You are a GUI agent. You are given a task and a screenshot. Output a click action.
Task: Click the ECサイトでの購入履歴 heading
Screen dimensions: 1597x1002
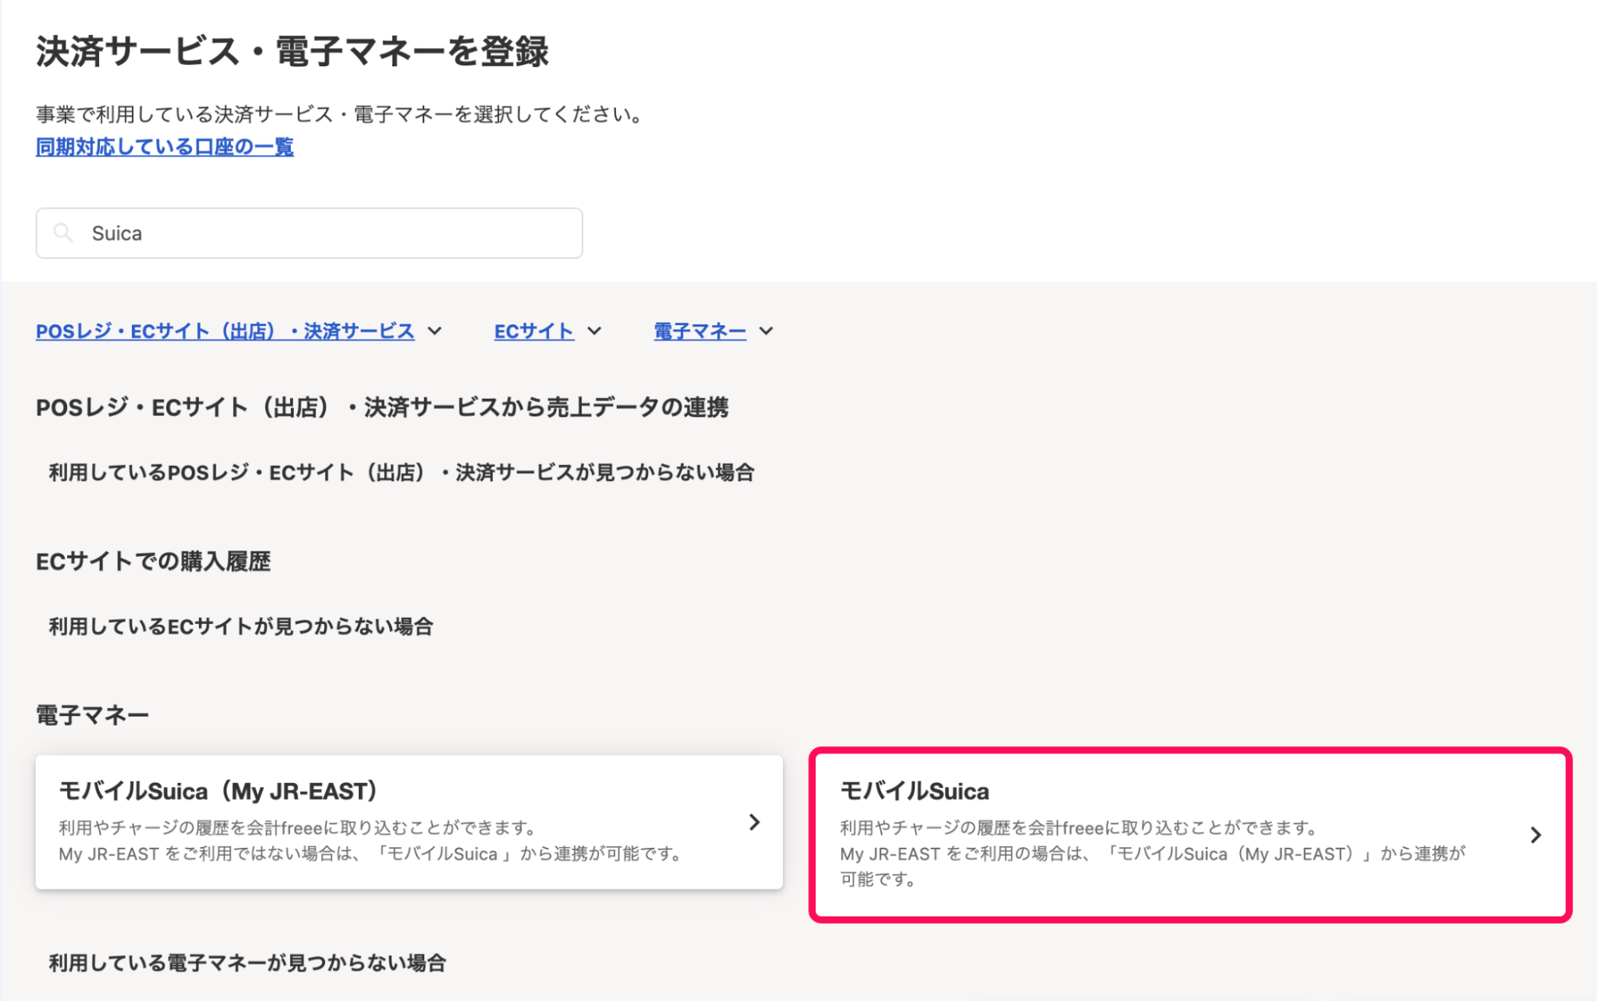(x=153, y=562)
